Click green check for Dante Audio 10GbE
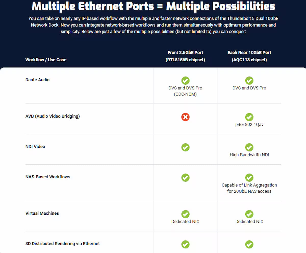 [x=249, y=80]
